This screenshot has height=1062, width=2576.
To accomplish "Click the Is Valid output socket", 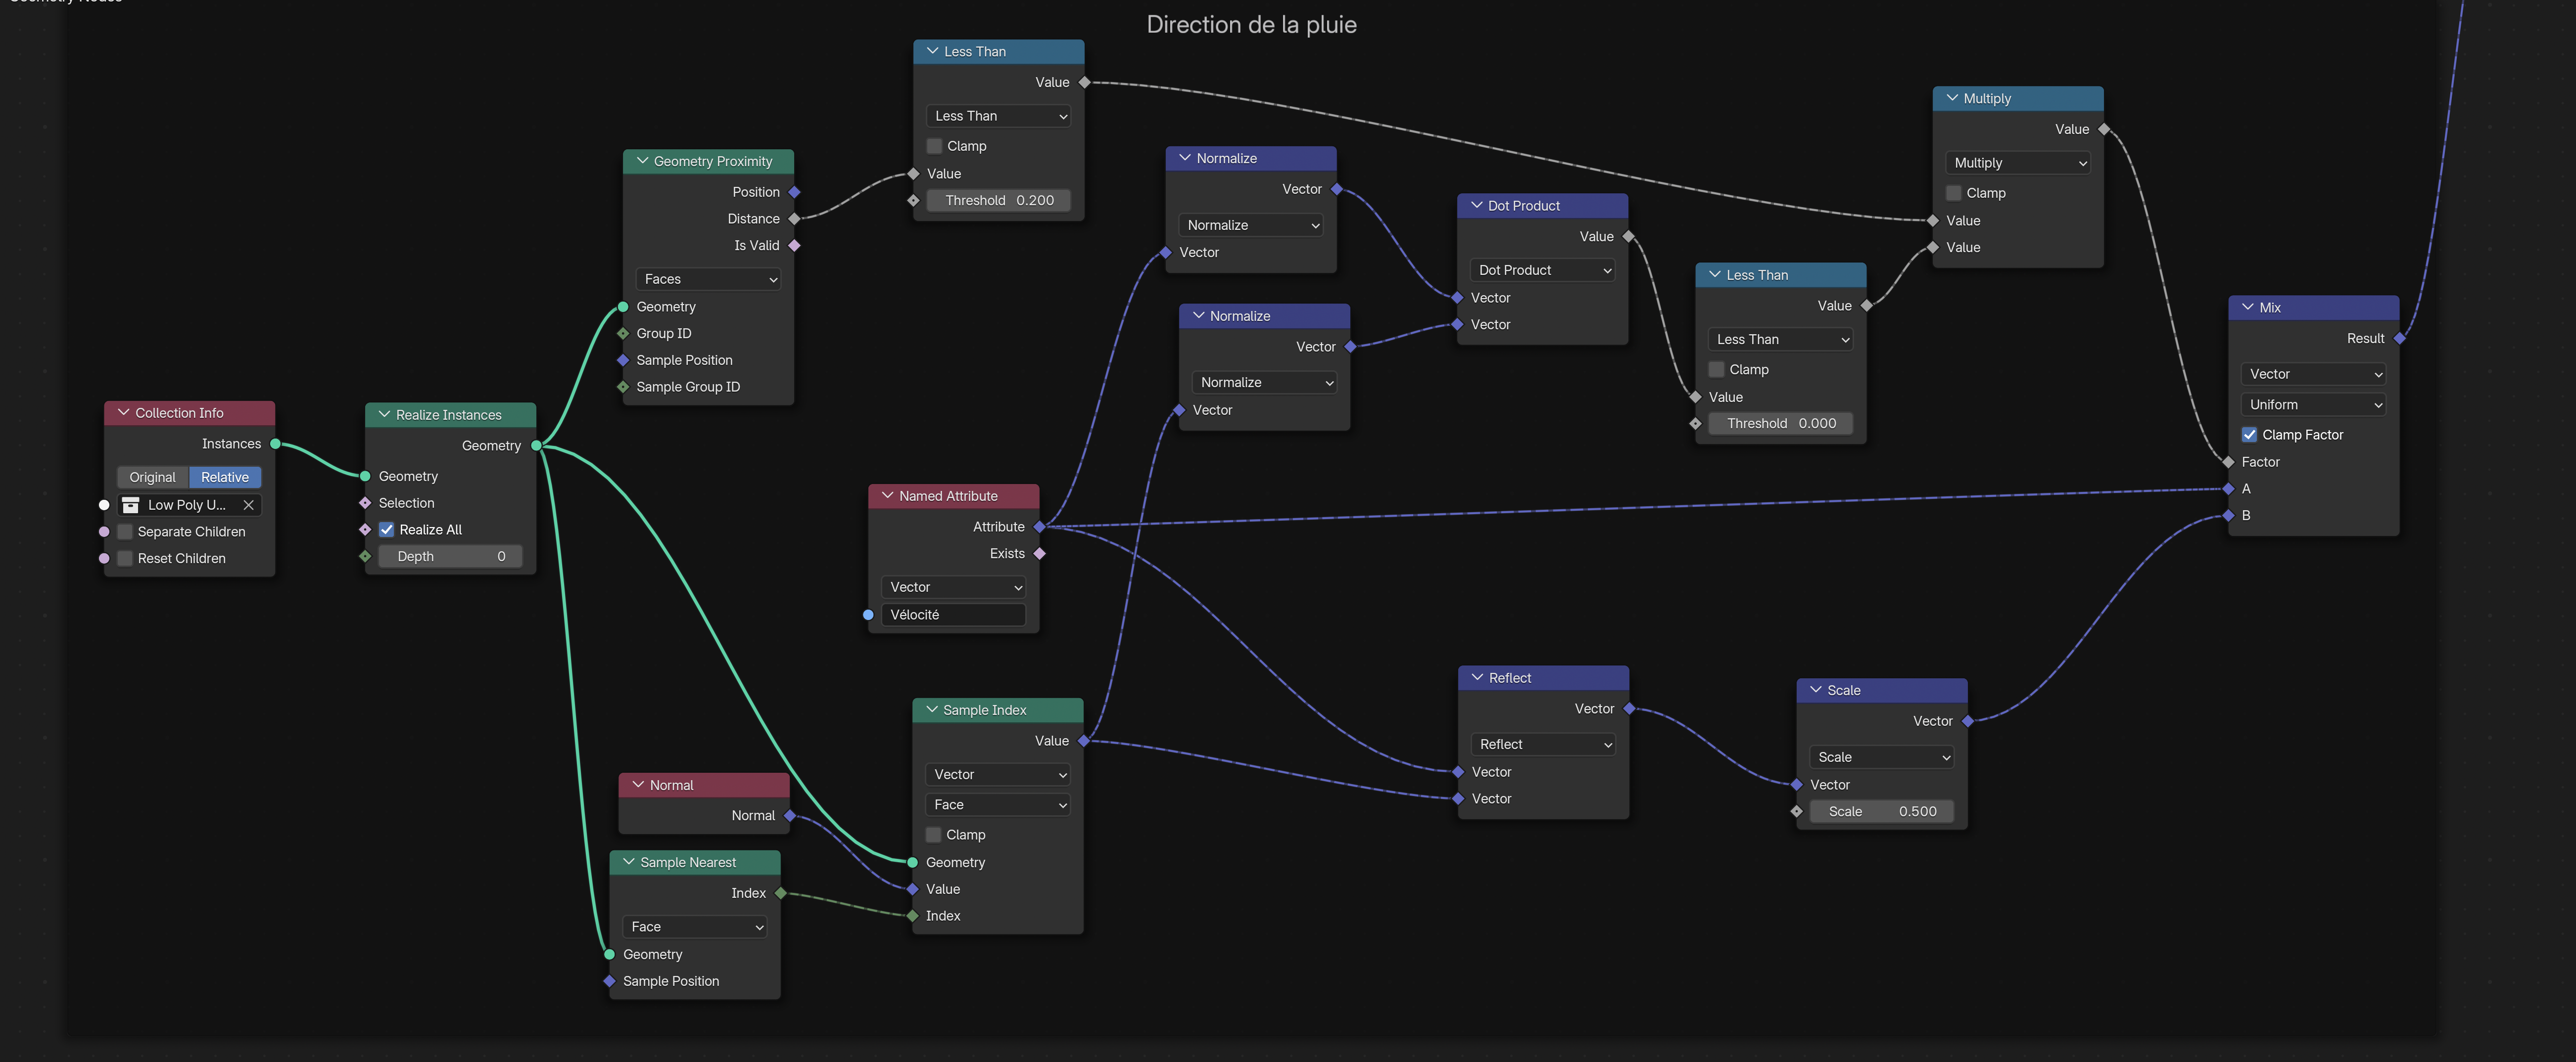I will [794, 246].
